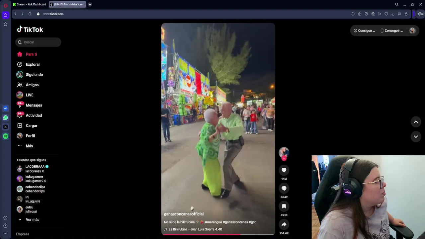425x239 pixels.
Task: Open the #merengue hashtag
Action: pos(213,222)
